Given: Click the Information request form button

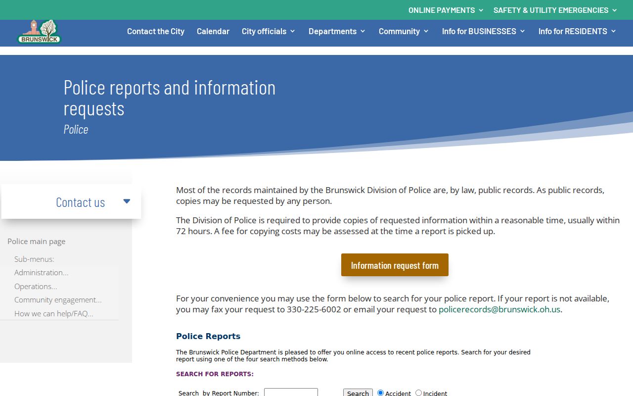Looking at the screenshot, I should tap(395, 265).
